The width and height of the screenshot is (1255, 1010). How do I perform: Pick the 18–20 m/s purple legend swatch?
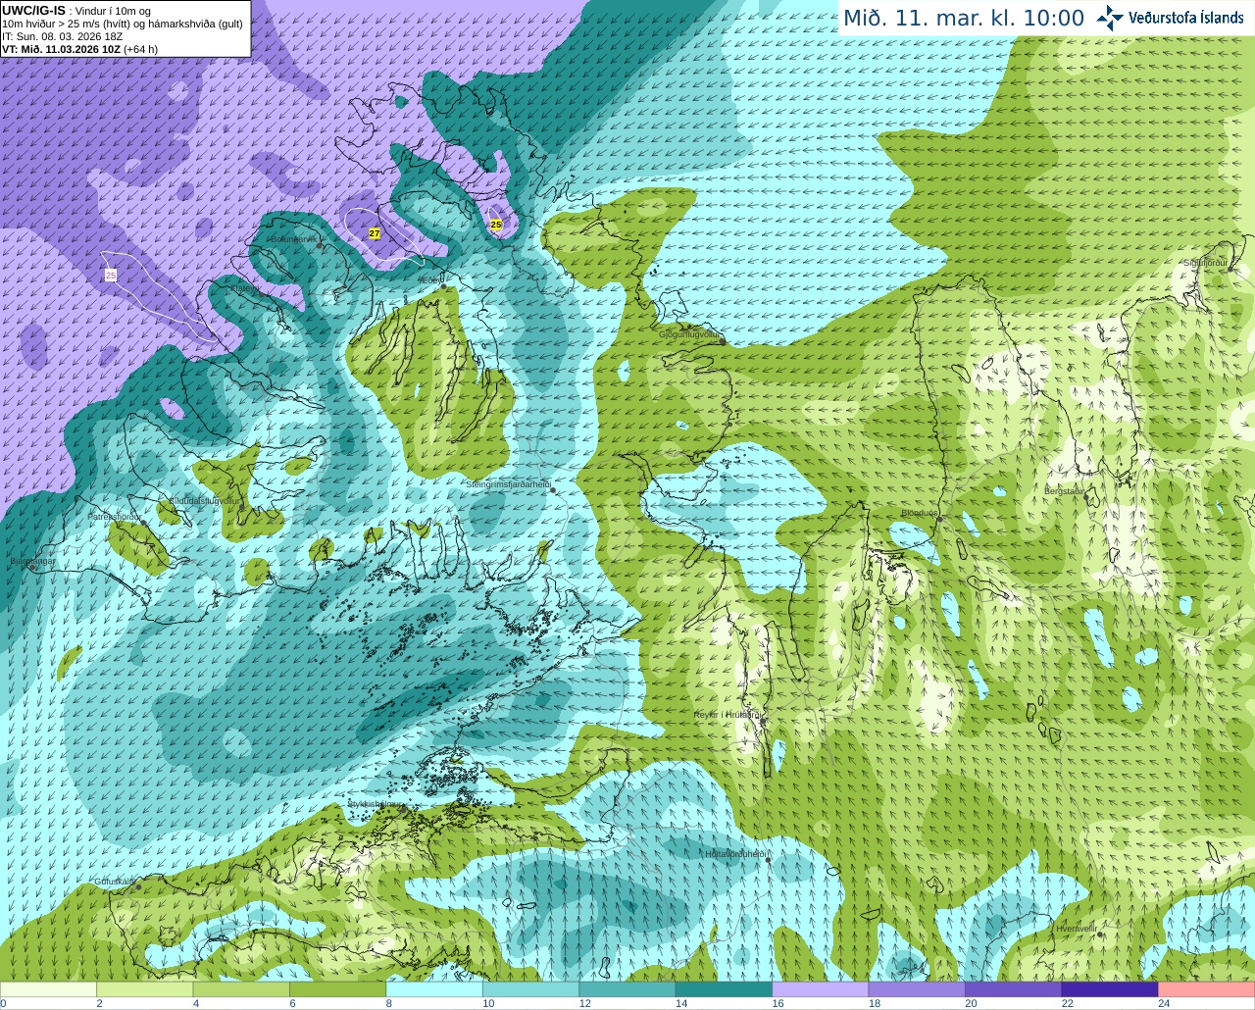coord(917,989)
